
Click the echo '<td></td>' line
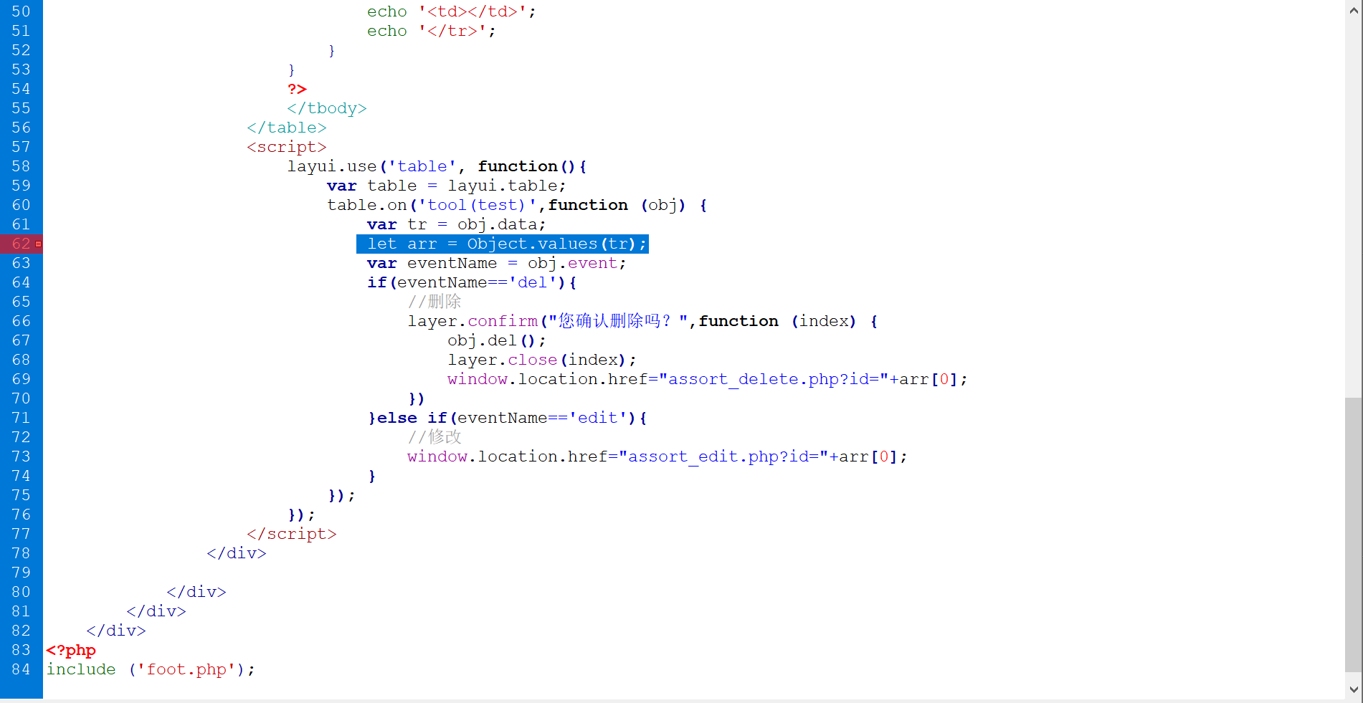click(x=452, y=11)
